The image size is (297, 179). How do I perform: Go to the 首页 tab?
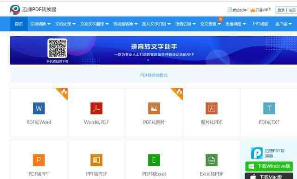pyautogui.click(x=19, y=24)
